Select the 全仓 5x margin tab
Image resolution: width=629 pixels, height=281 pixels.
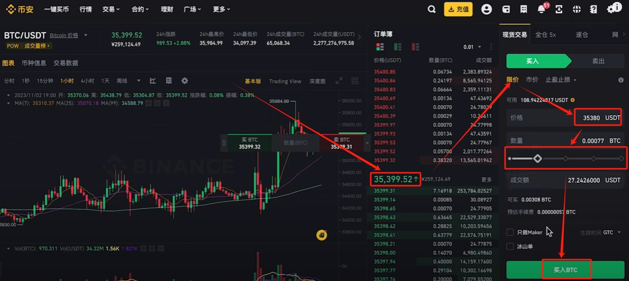click(x=545, y=35)
